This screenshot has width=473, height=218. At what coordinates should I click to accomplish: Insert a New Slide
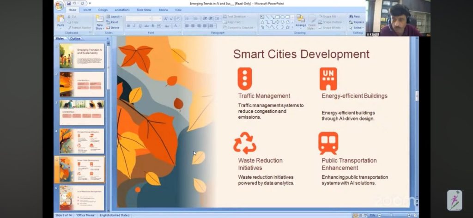coord(99,20)
